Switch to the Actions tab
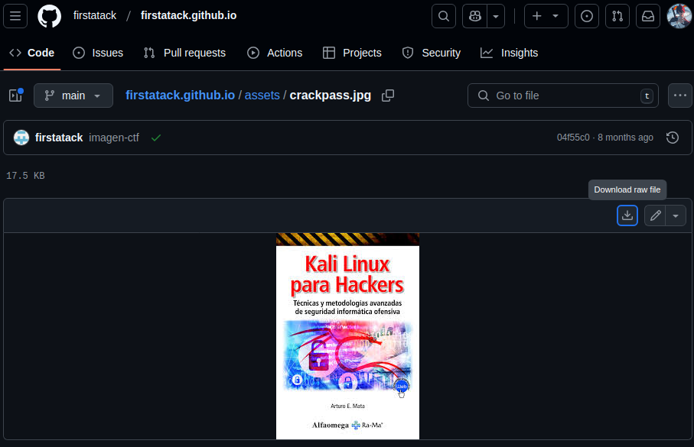This screenshot has width=694, height=447. tap(275, 53)
